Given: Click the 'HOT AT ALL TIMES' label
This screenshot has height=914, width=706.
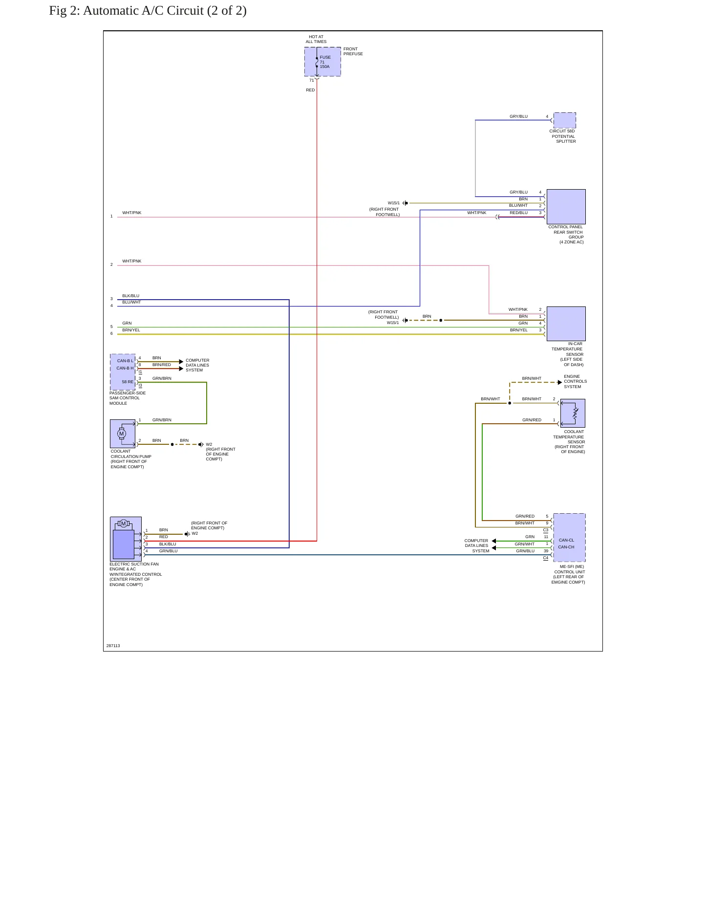Looking at the screenshot, I should click(316, 39).
